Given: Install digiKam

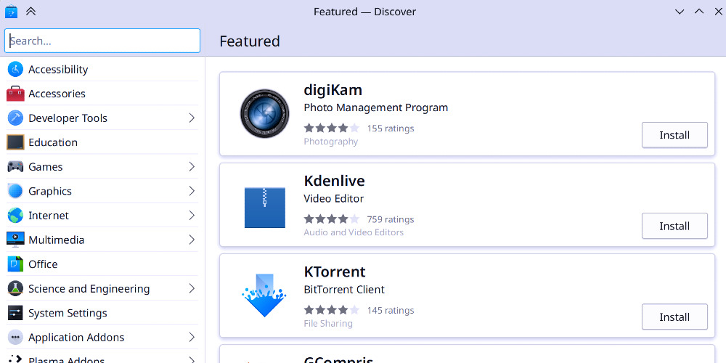Looking at the screenshot, I should [674, 135].
